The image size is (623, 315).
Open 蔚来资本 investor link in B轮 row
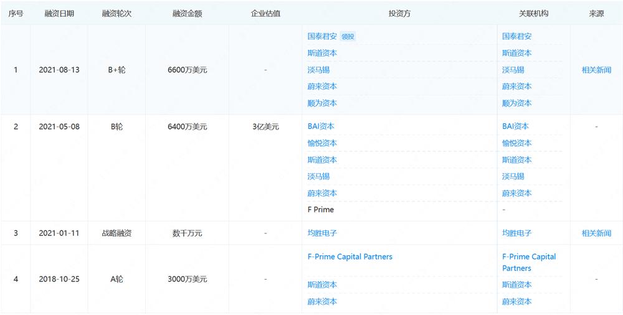(x=322, y=193)
